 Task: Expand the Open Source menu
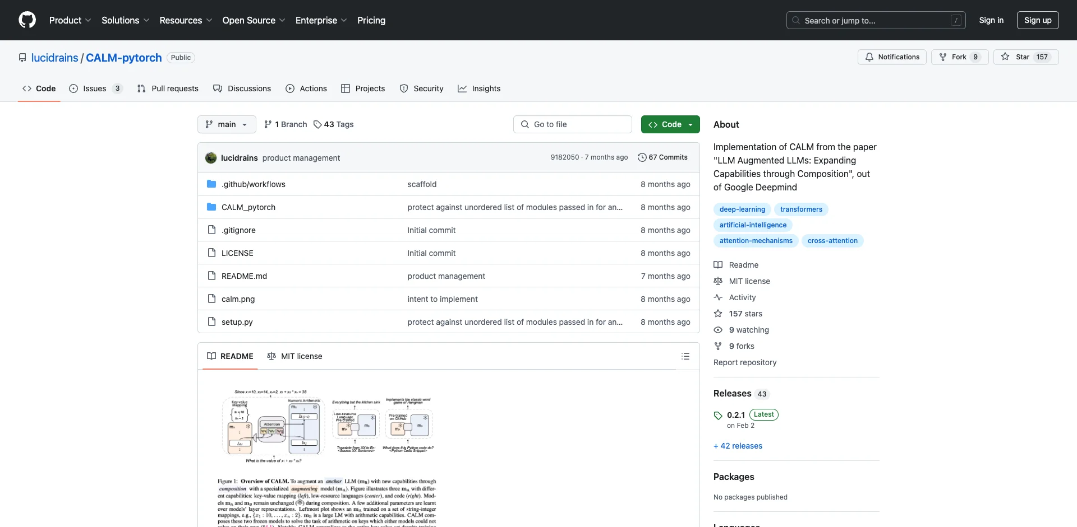coord(254,20)
